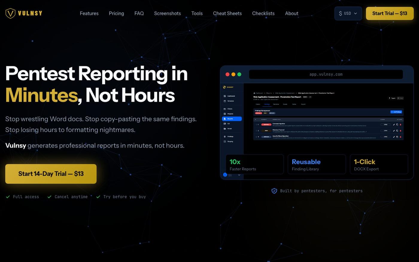Go to the Pricing section
Viewport: 419px width, 262px height.
(116, 13)
